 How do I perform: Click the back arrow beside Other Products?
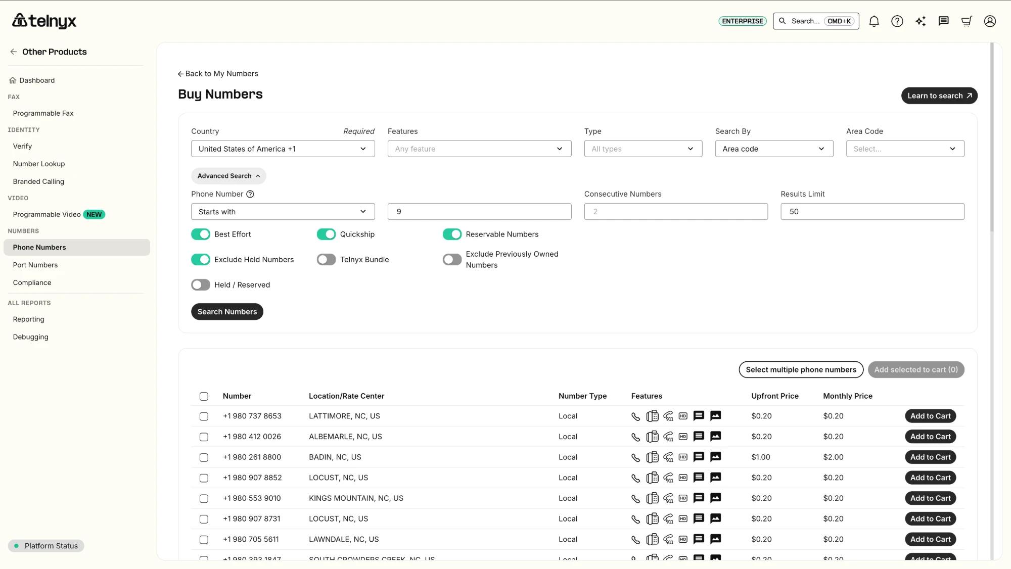click(14, 52)
